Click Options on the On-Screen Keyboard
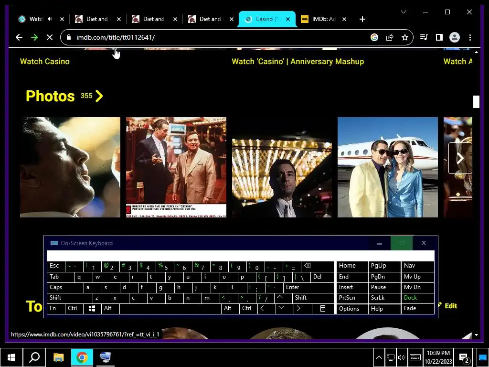Screen dimensions: 489x367 point(352,309)
